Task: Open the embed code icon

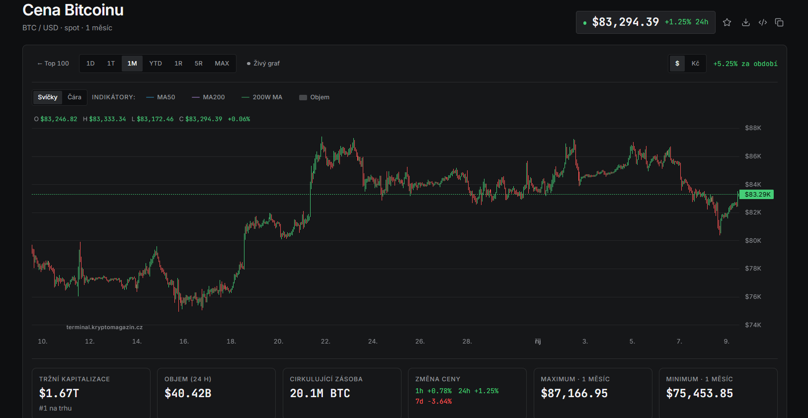Action: coord(763,22)
